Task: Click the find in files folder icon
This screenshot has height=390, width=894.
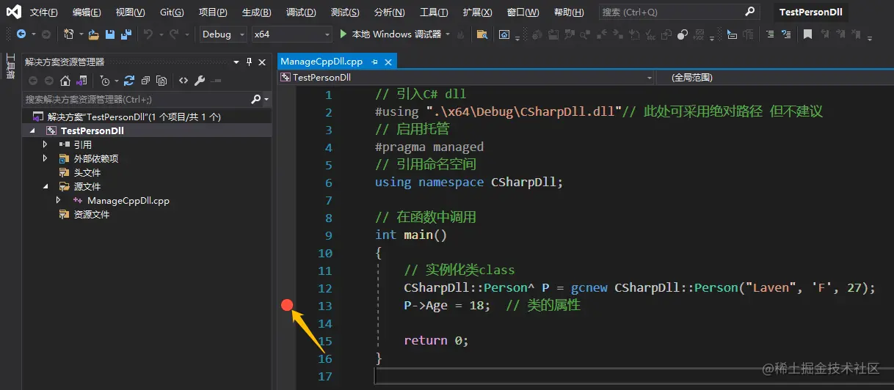Action: [481, 34]
